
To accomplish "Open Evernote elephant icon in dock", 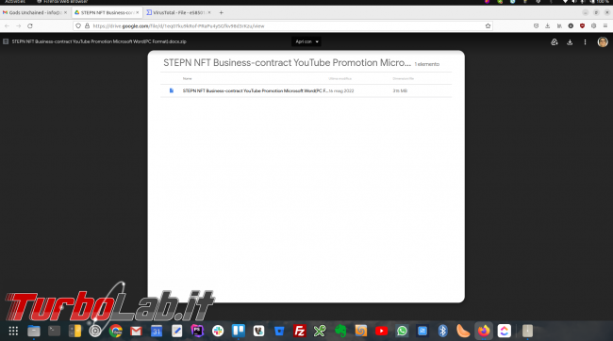I will pyautogui.click(x=340, y=332).
